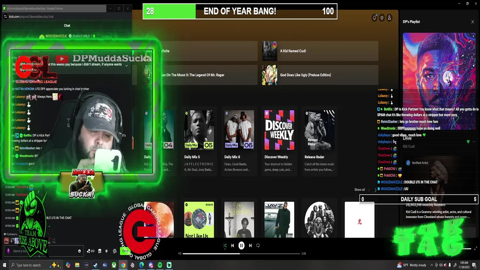480x270 pixels.
Task: Open God Does Like Ugly (Preluxe Edition)
Action: [320, 75]
